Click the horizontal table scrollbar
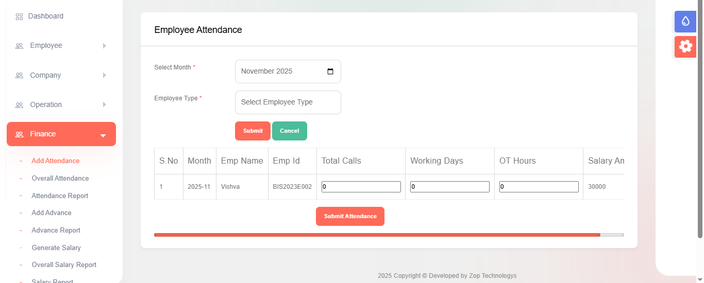The height and width of the screenshot is (283, 704). point(377,235)
